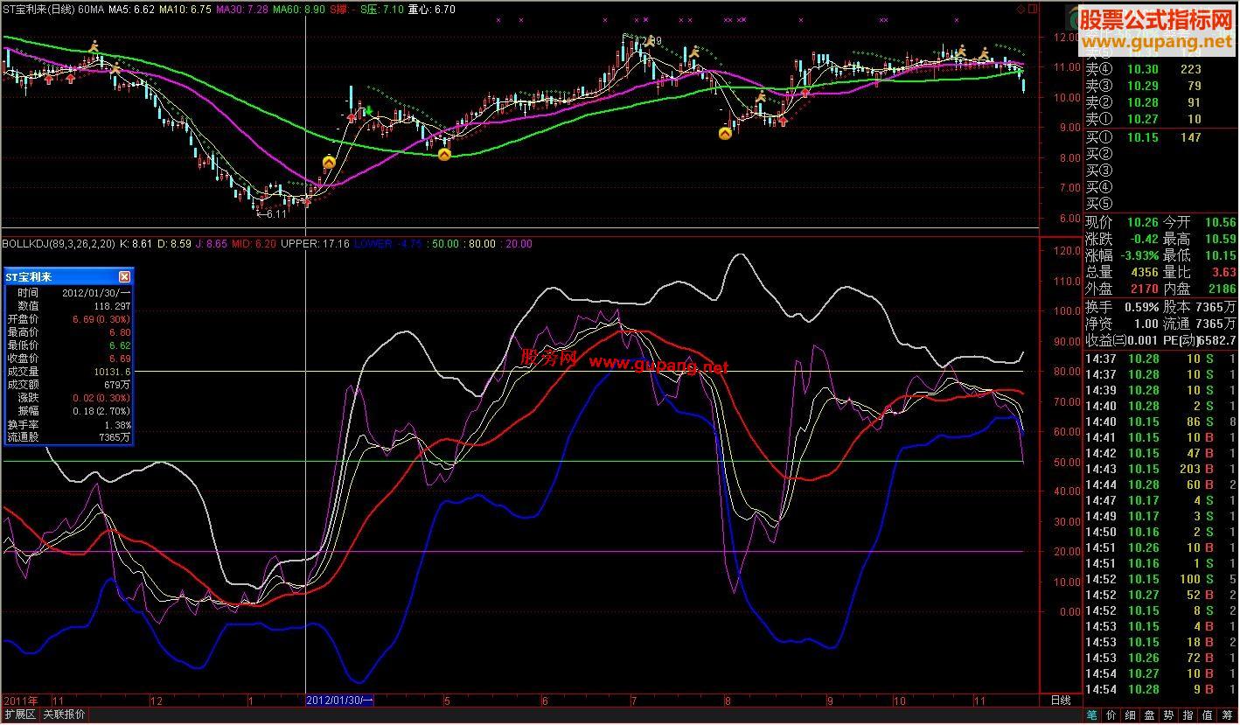
Task: Click the square window icon beside diamond
Action: point(1032,9)
